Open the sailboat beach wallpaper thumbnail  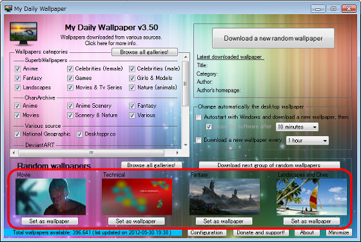point(311,197)
